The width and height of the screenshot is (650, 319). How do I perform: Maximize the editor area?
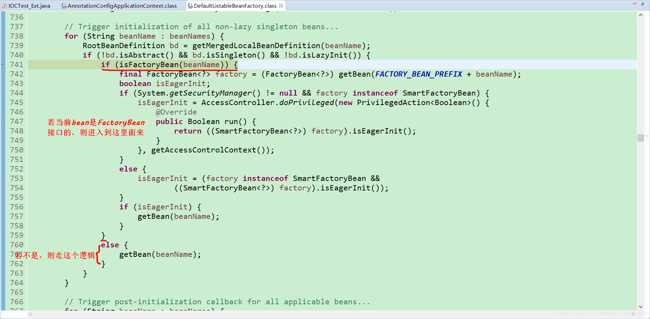tap(643, 4)
